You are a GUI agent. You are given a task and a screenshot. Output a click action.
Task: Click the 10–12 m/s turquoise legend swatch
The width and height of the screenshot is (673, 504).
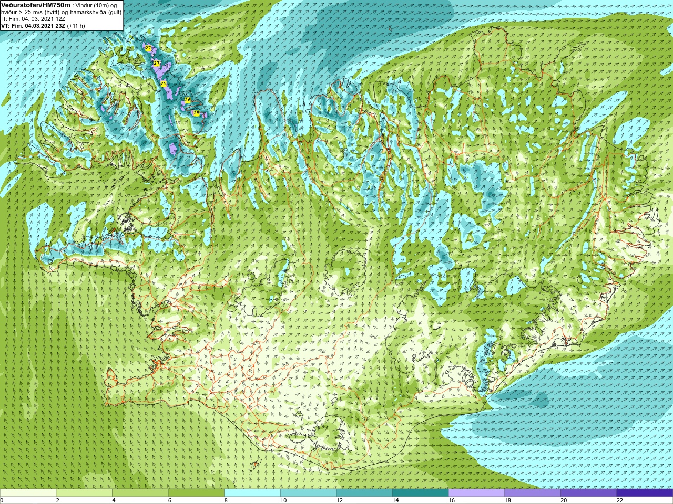[308, 493]
